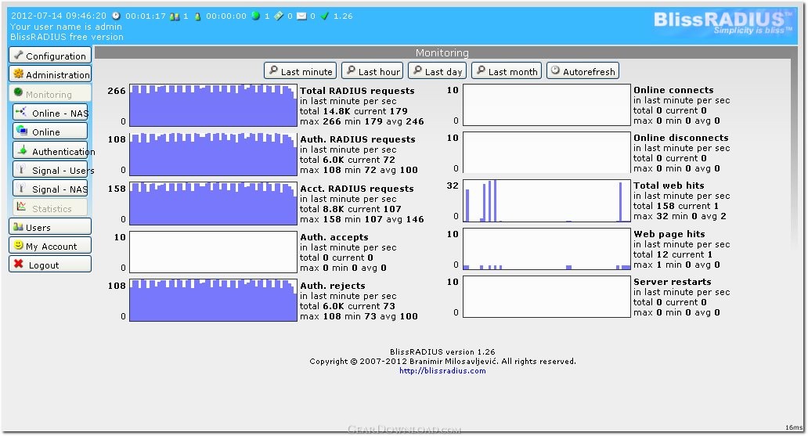
Task: Click the Auth. RADIUS requests graph
Action: coord(213,153)
